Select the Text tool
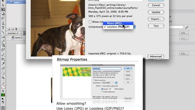The image size is (195, 110). coord(3,28)
